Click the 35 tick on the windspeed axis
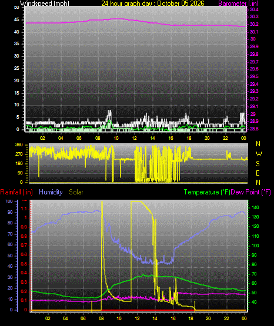The width and height of the screenshot is (274, 326). click(x=16, y=43)
